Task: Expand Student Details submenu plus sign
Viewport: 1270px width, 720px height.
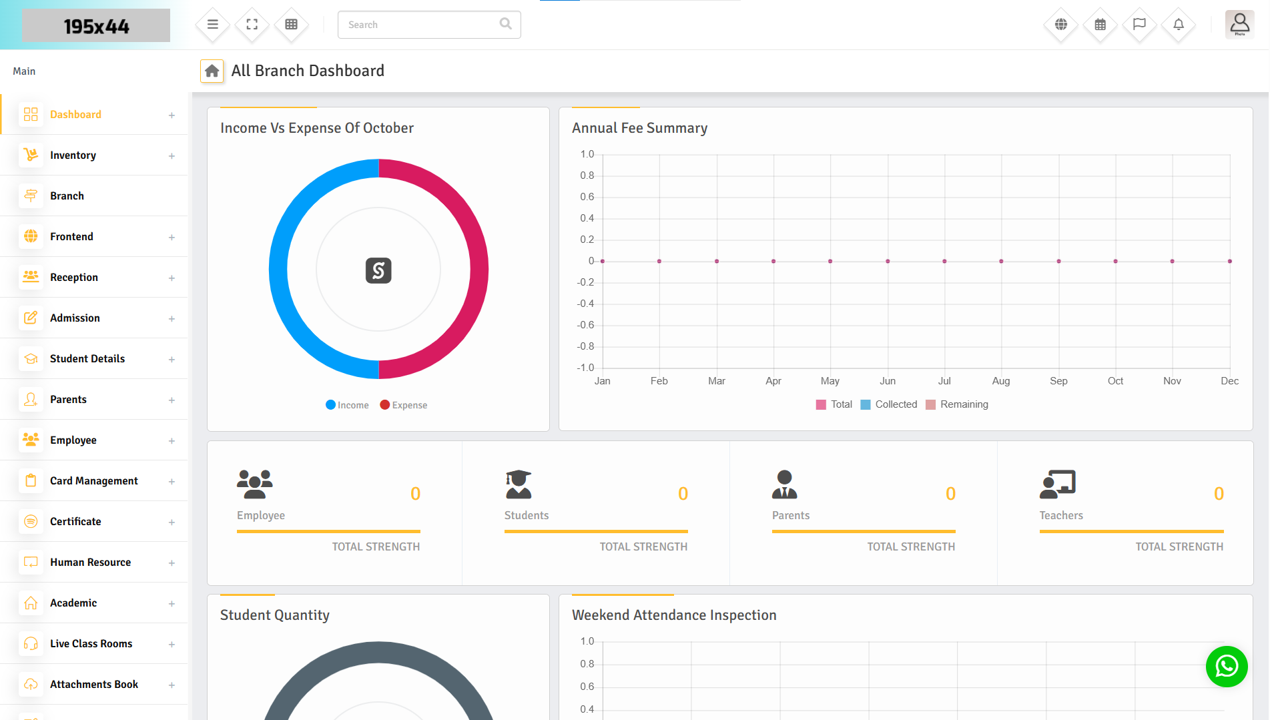Action: pos(172,360)
